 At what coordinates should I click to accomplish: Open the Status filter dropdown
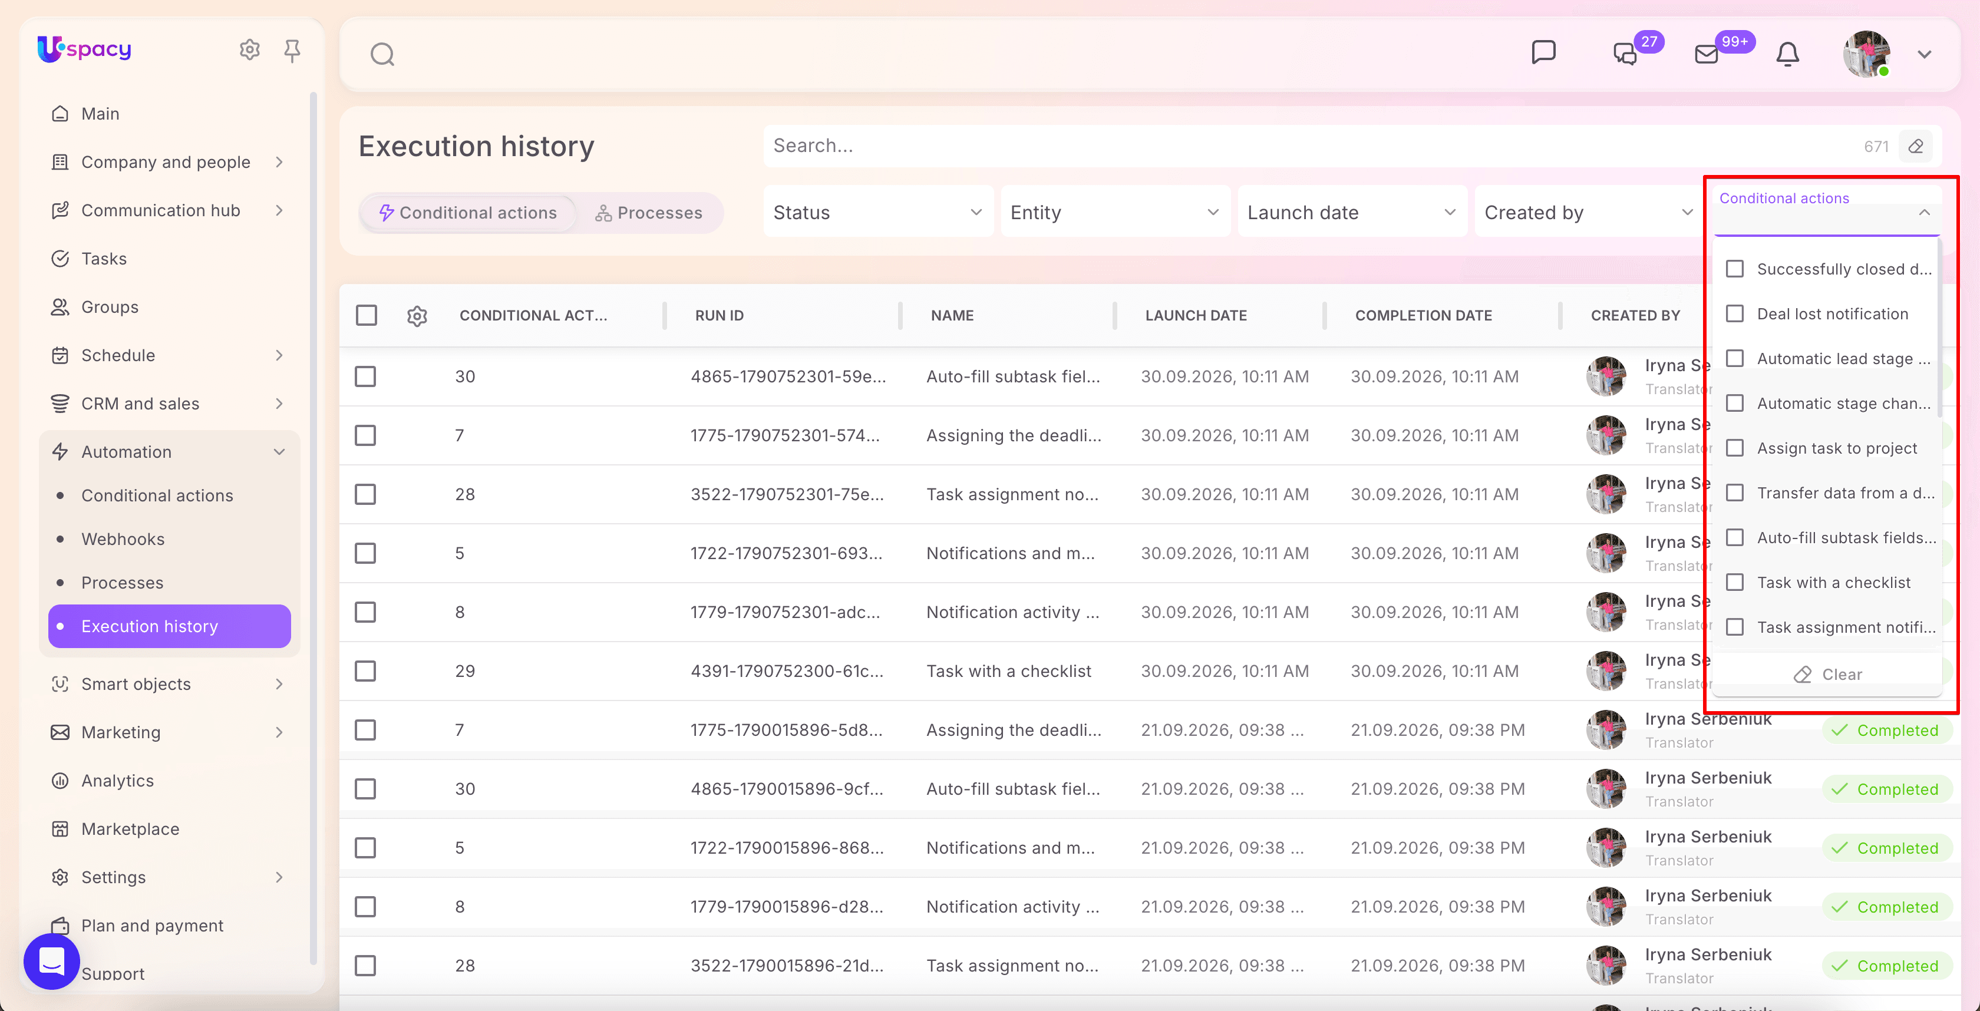878,212
